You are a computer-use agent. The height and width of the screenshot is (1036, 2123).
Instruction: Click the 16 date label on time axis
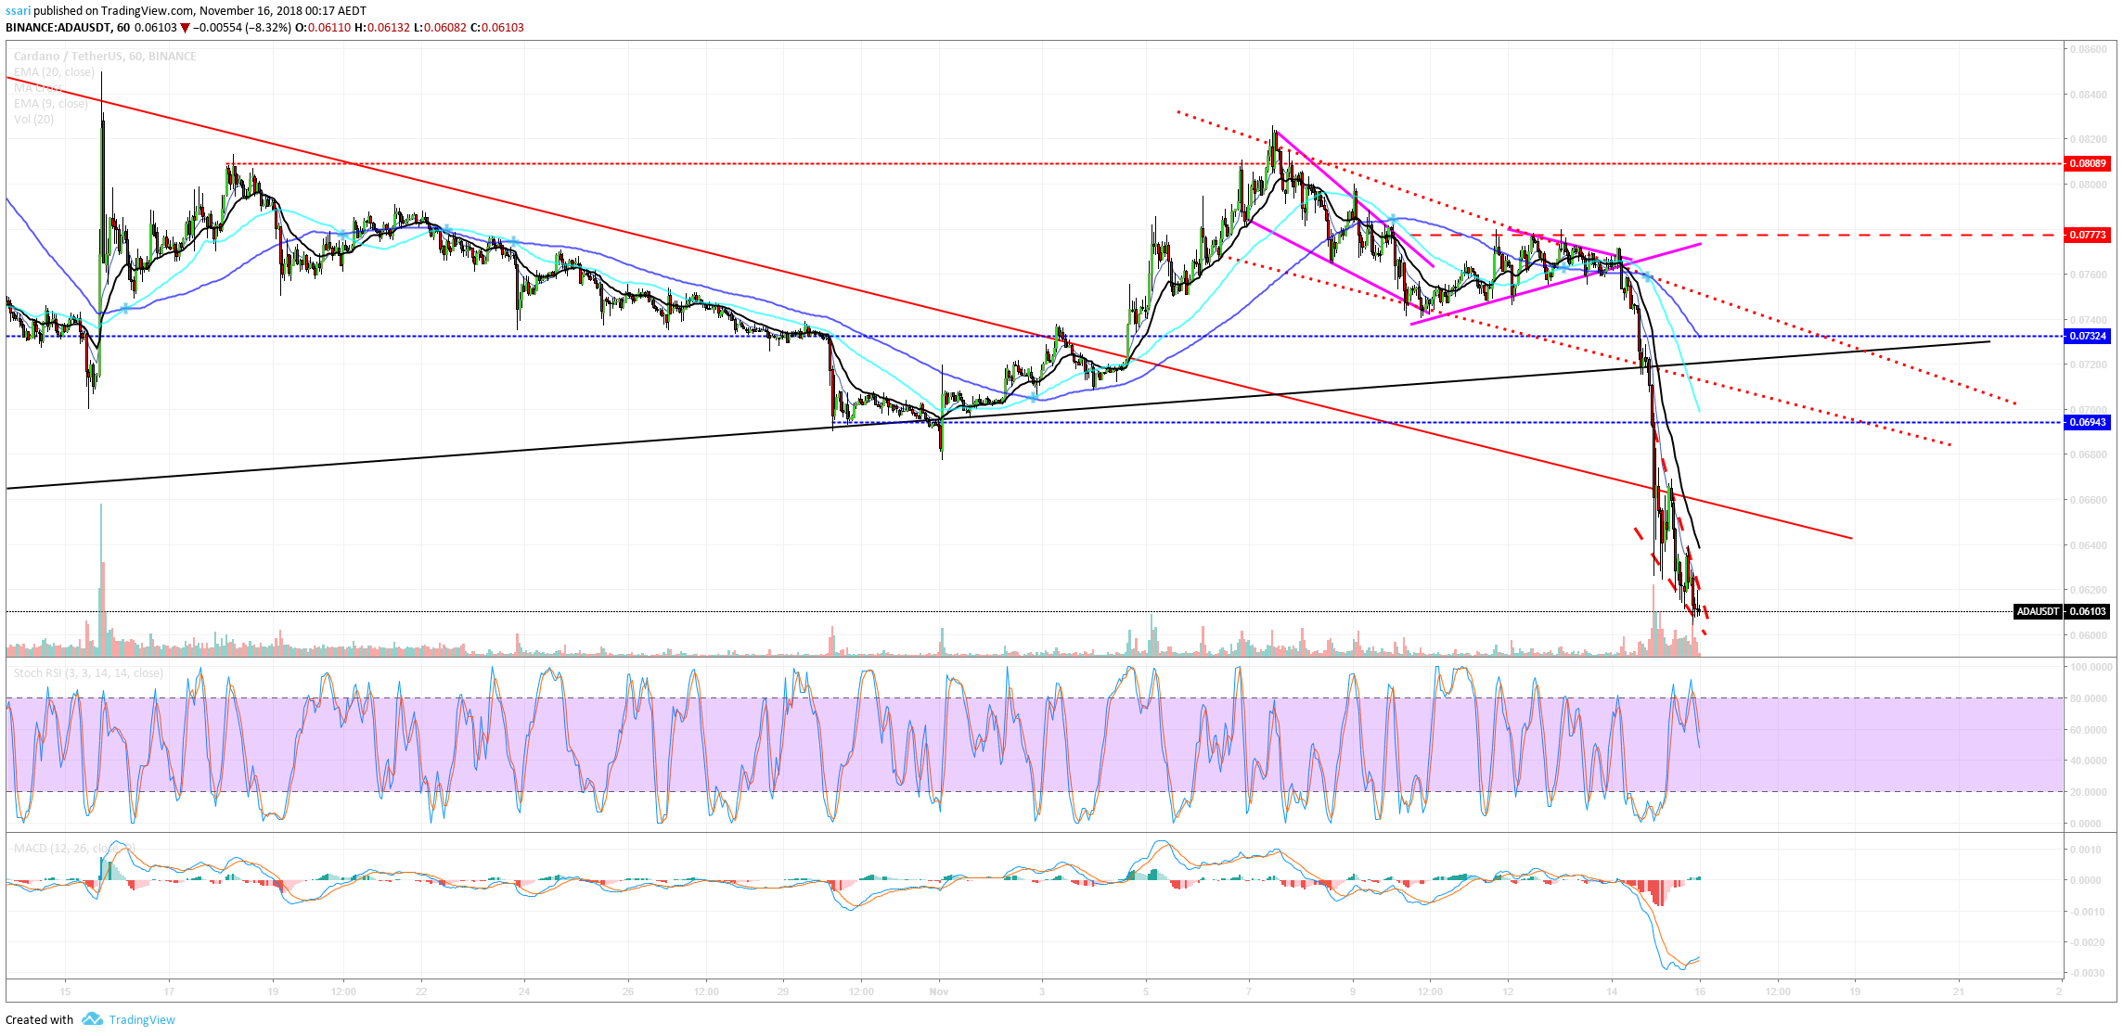[x=1700, y=991]
